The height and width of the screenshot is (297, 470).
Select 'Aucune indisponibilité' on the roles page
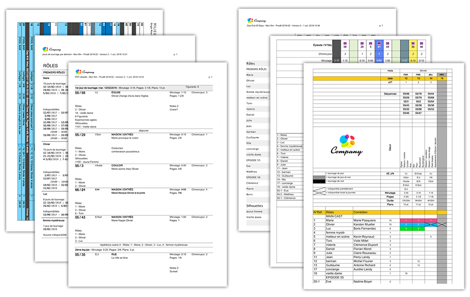(x=55, y=235)
